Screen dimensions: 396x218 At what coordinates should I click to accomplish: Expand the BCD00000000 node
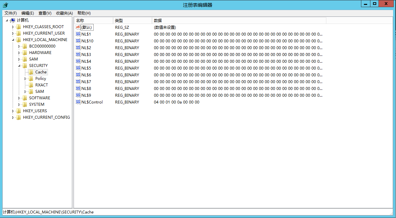[19, 46]
